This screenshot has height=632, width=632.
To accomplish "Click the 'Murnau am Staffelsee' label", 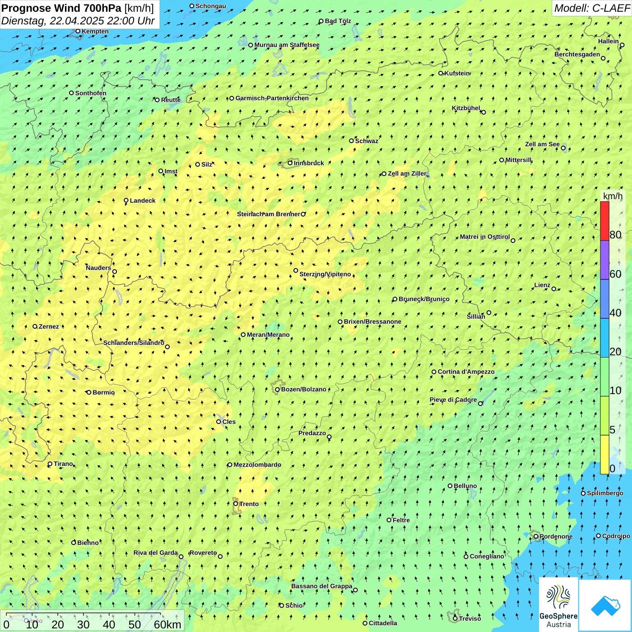I will [287, 45].
